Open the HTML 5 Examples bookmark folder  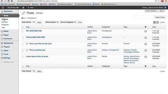(8, 4)
